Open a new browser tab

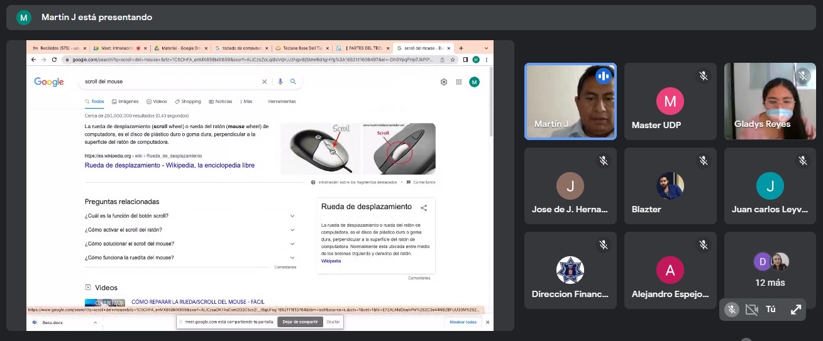click(x=461, y=48)
